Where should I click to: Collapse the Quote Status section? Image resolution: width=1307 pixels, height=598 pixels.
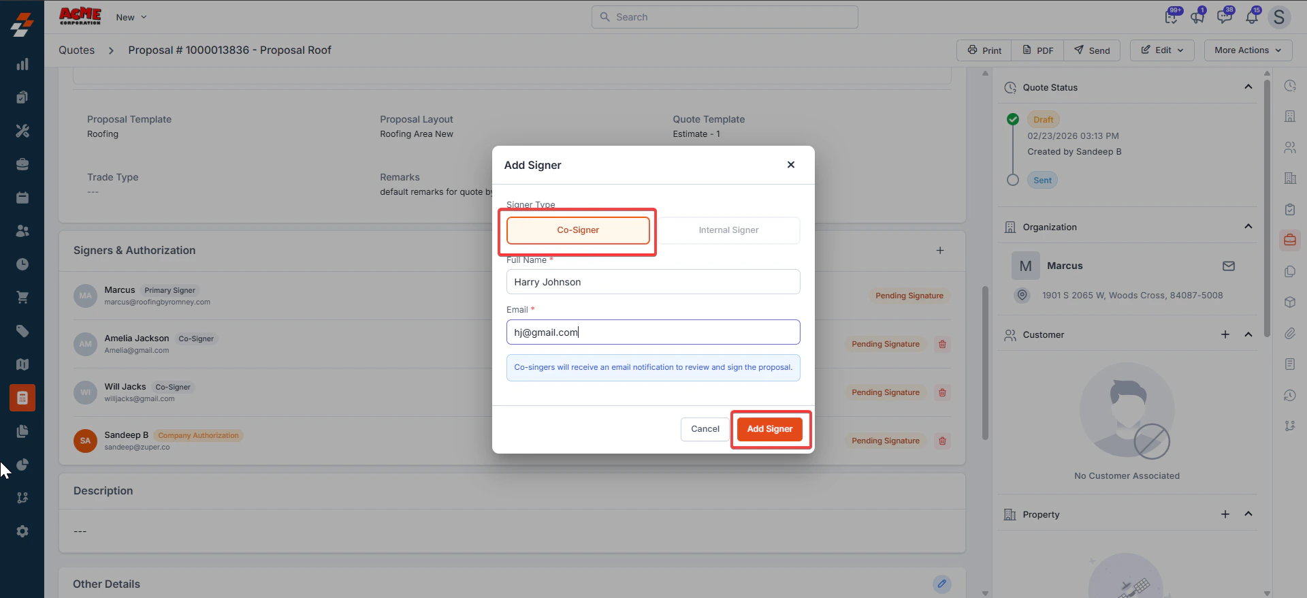[x=1248, y=86]
